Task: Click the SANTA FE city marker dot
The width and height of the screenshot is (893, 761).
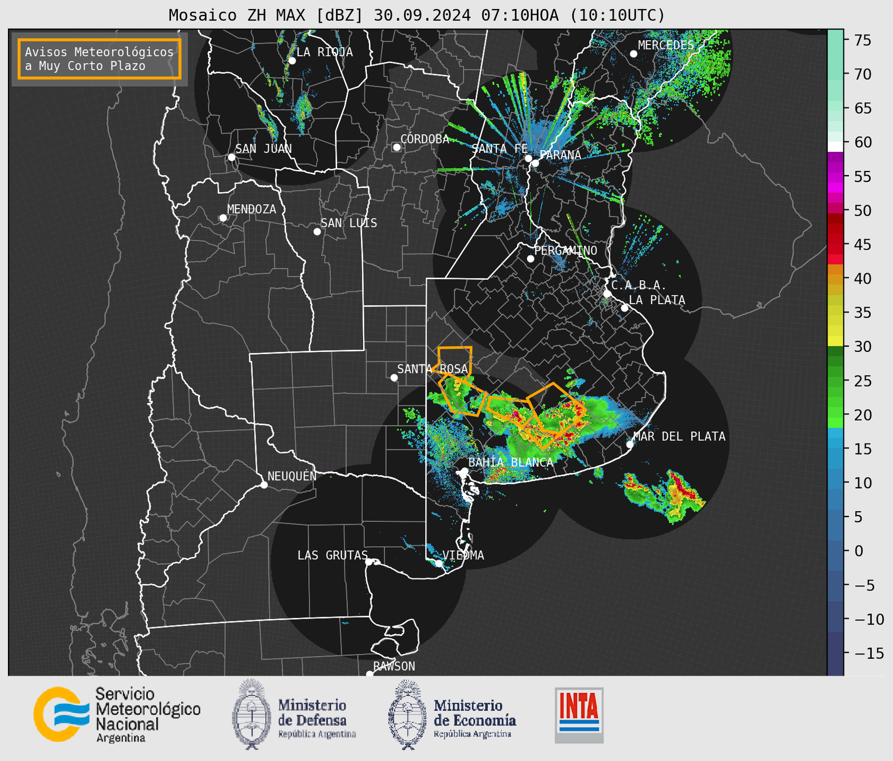Action: pos(528,158)
